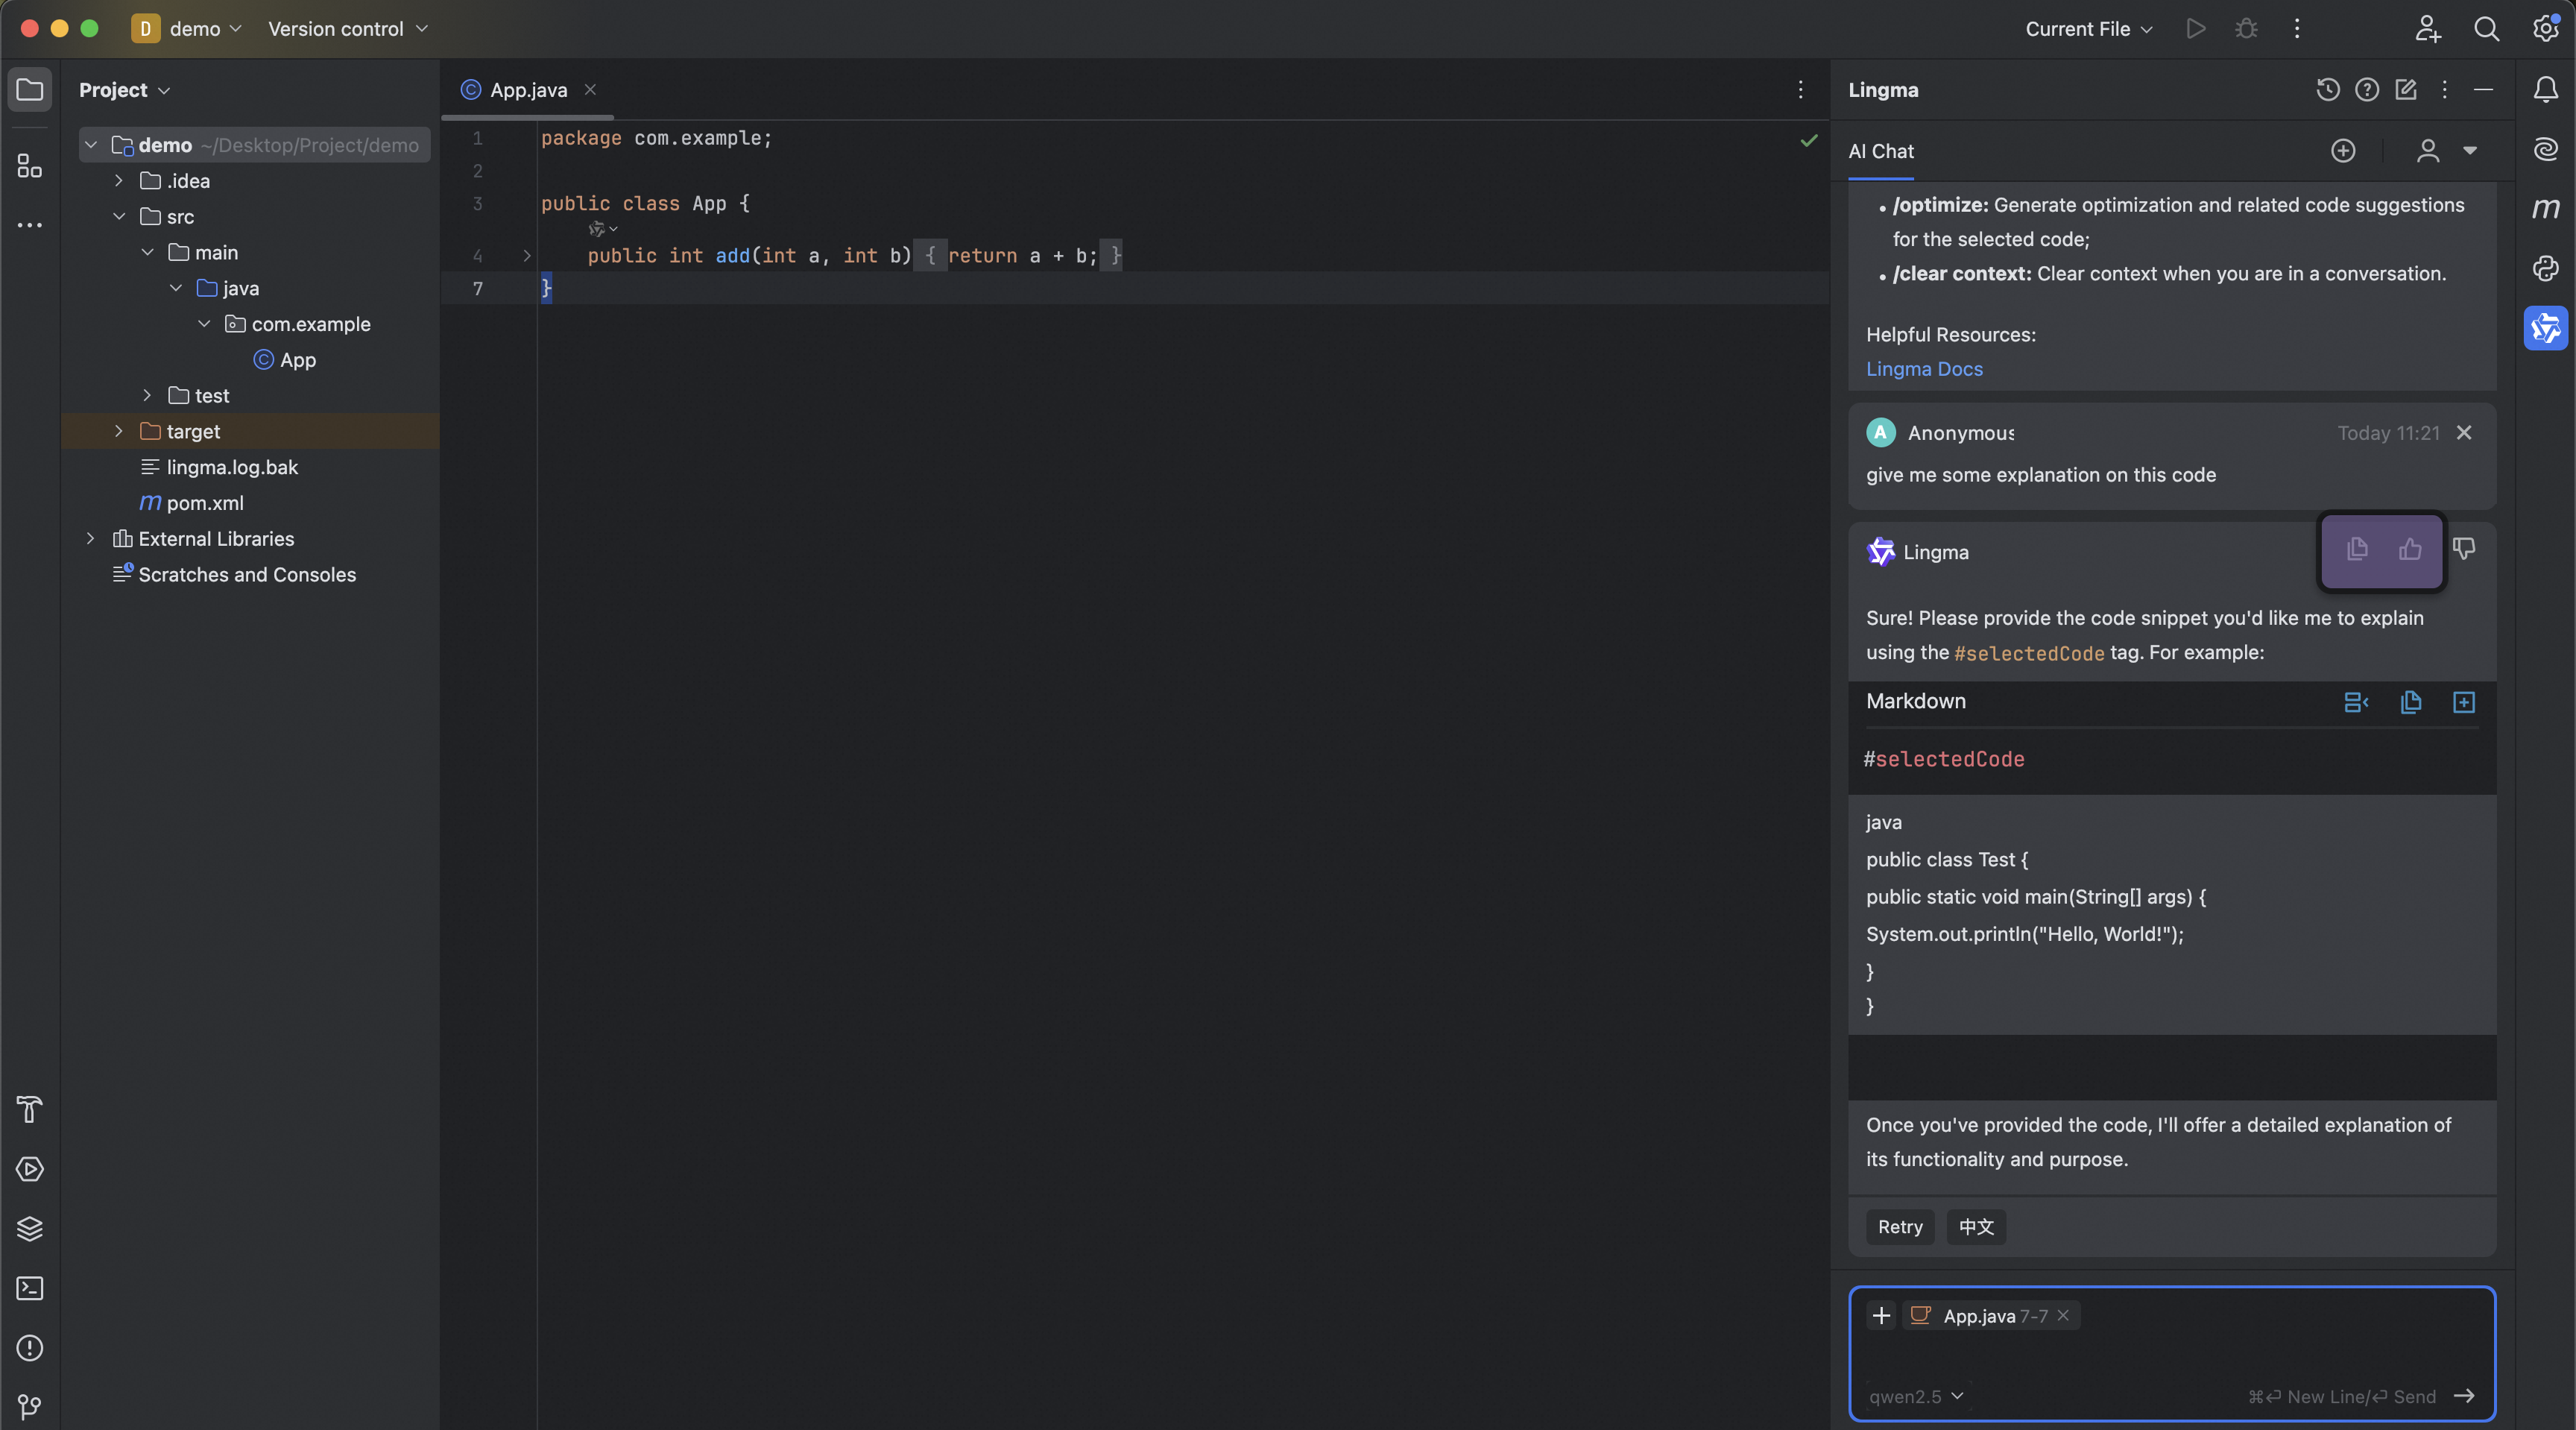
Task: Select the AI Chat tab
Action: pyautogui.click(x=1881, y=151)
